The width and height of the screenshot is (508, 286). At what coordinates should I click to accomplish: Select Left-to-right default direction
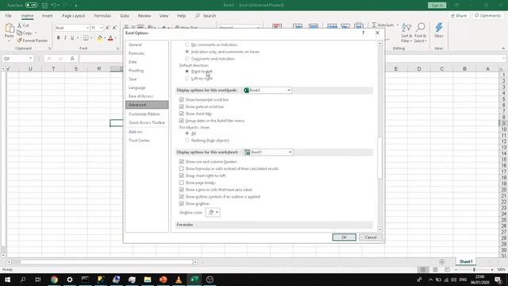tap(187, 79)
